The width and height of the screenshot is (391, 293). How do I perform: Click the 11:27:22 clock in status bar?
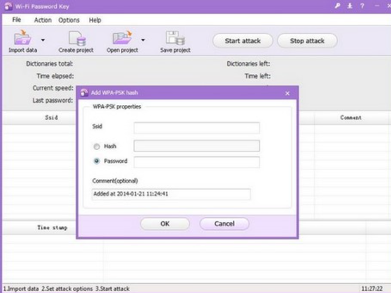372,289
